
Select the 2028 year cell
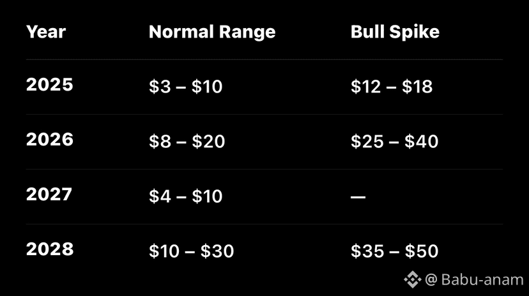(x=50, y=249)
